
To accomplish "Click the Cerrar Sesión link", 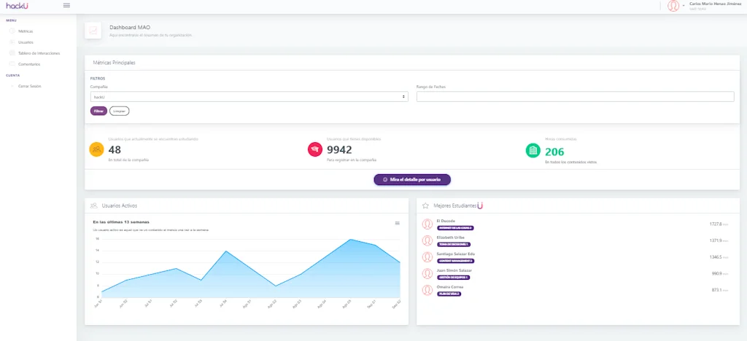I will pos(29,86).
